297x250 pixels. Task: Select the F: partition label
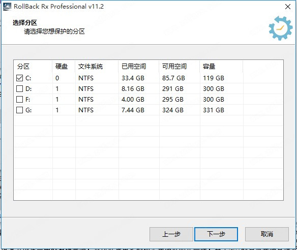pos(27,100)
